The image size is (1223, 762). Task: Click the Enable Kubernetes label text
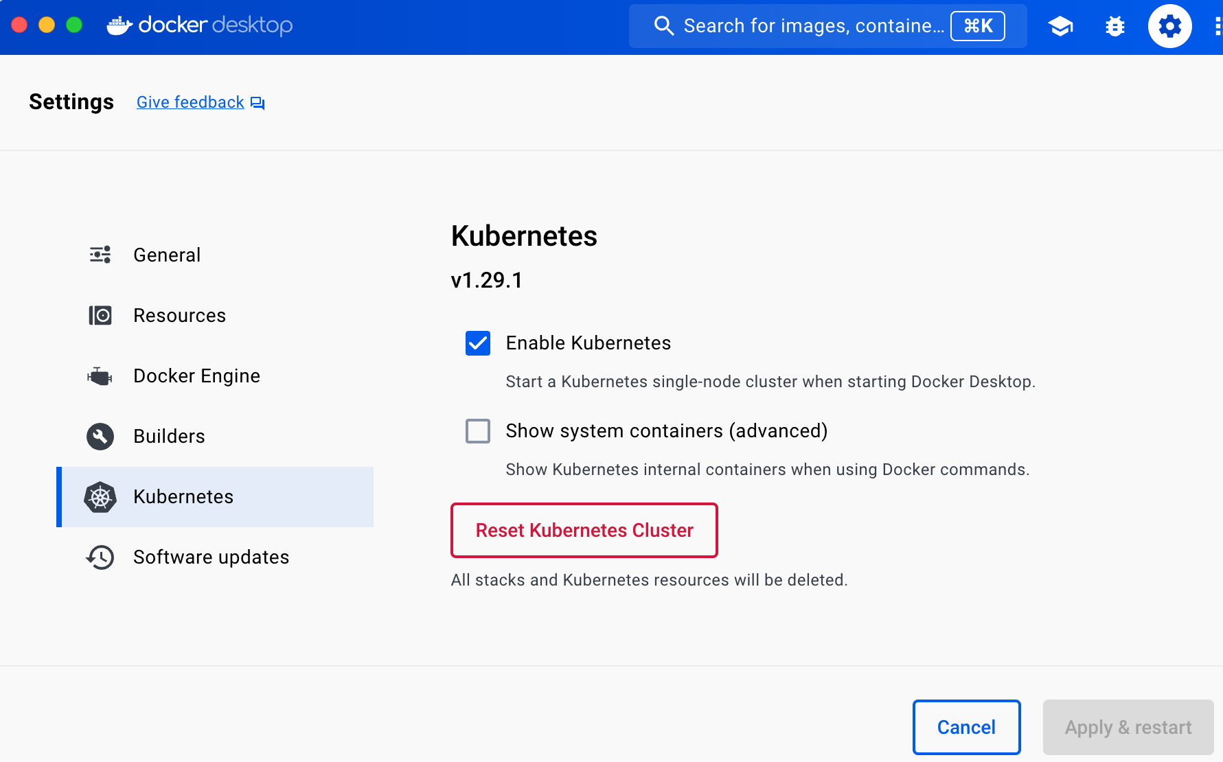[588, 343]
